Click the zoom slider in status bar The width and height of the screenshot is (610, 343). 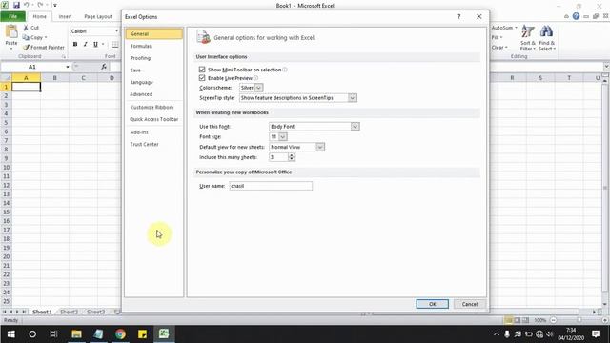pos(579,320)
